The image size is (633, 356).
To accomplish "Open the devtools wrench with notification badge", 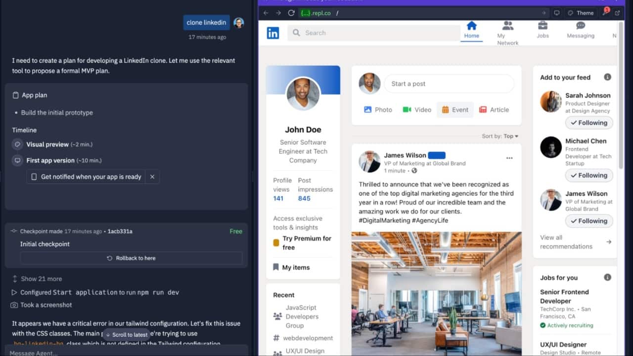I will point(605,12).
